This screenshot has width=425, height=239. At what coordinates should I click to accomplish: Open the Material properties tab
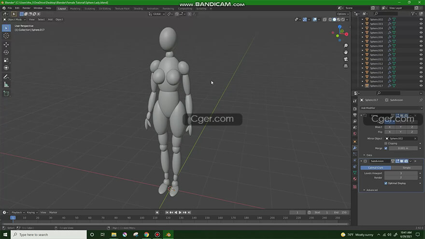coord(355,179)
